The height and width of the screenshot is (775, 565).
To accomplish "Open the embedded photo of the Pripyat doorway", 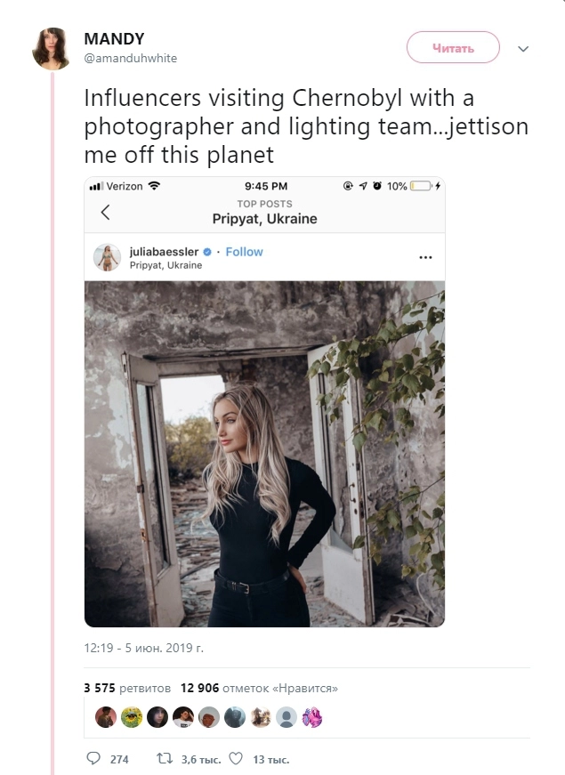I will pyautogui.click(x=264, y=454).
